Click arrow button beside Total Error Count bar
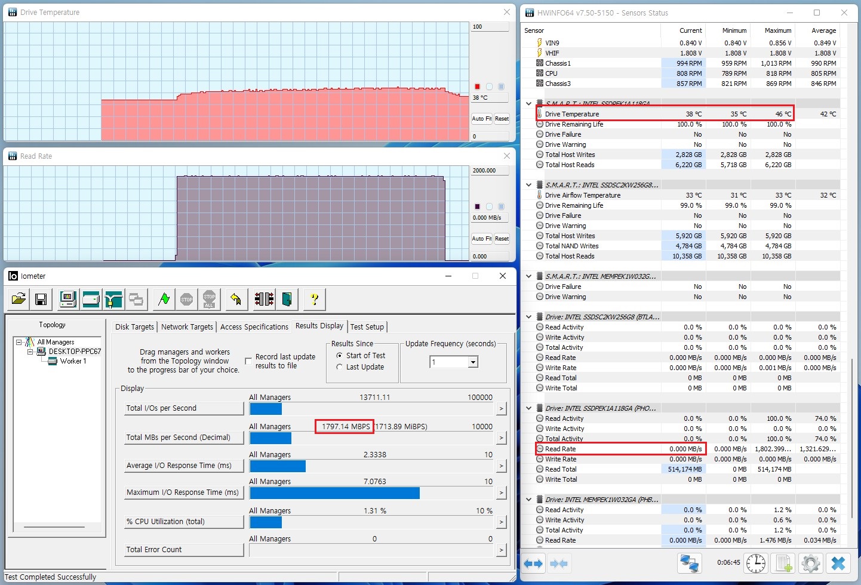This screenshot has width=861, height=585. click(502, 550)
